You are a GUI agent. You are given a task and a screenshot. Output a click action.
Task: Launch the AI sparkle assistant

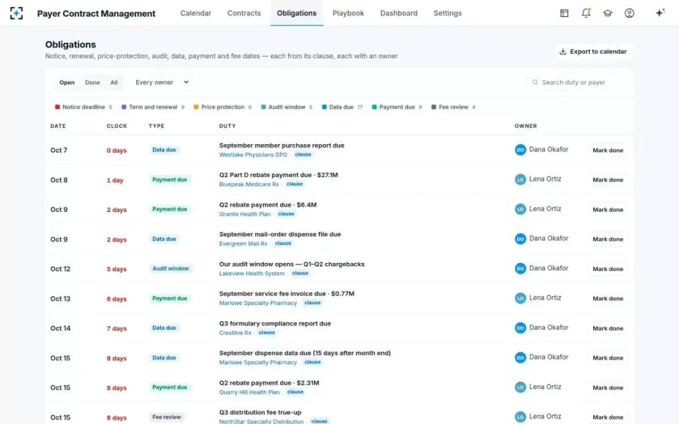[660, 13]
